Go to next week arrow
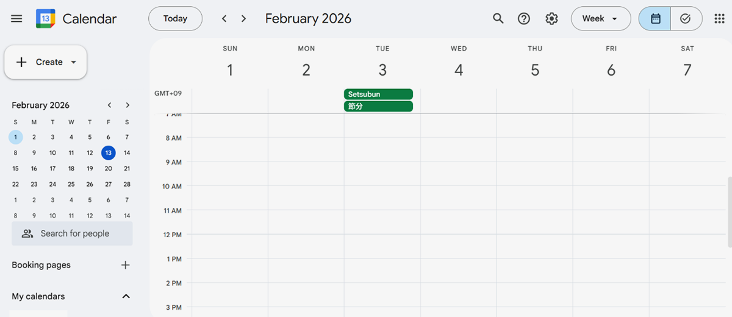Image resolution: width=732 pixels, height=317 pixels. [x=244, y=18]
